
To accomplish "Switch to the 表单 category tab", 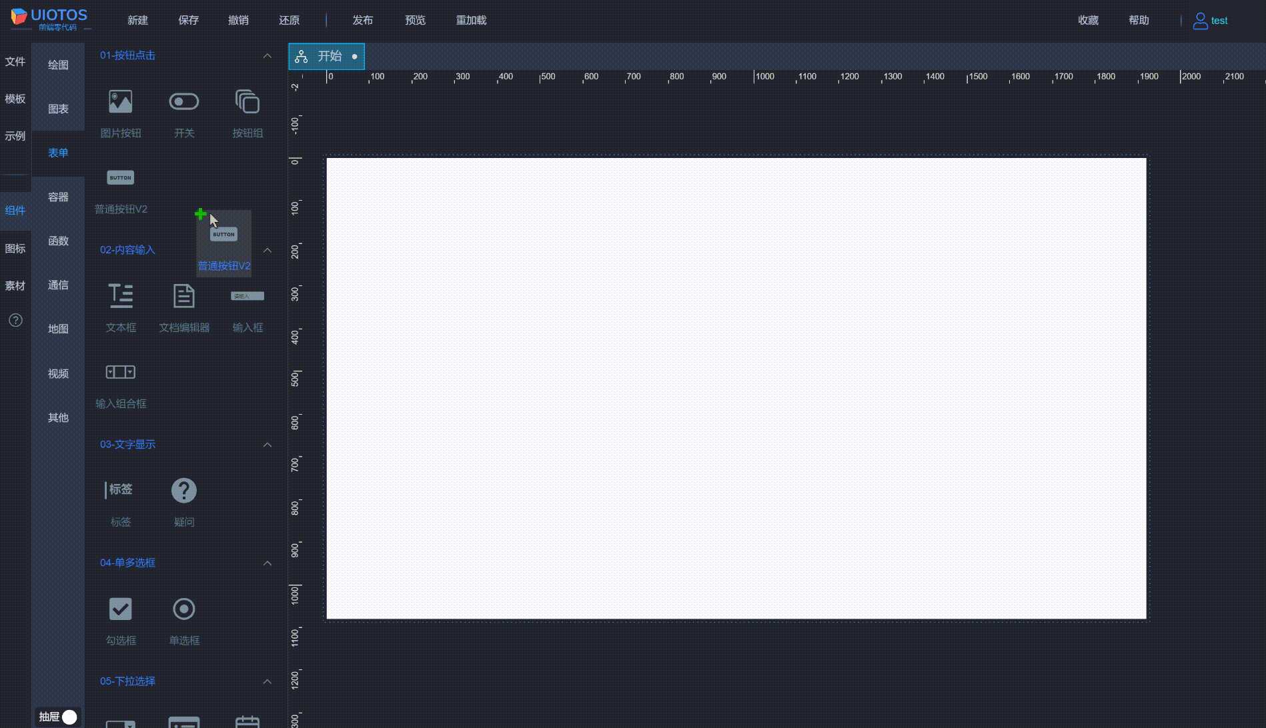I will point(58,153).
